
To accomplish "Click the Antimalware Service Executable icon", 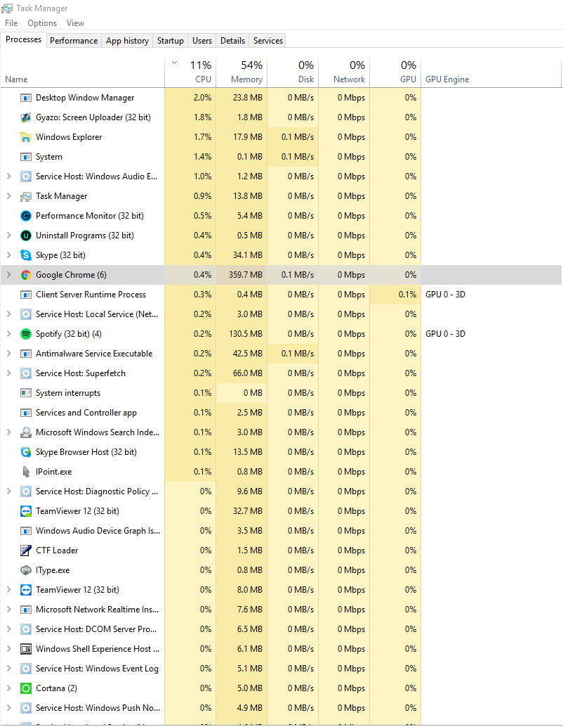I will pos(26,354).
